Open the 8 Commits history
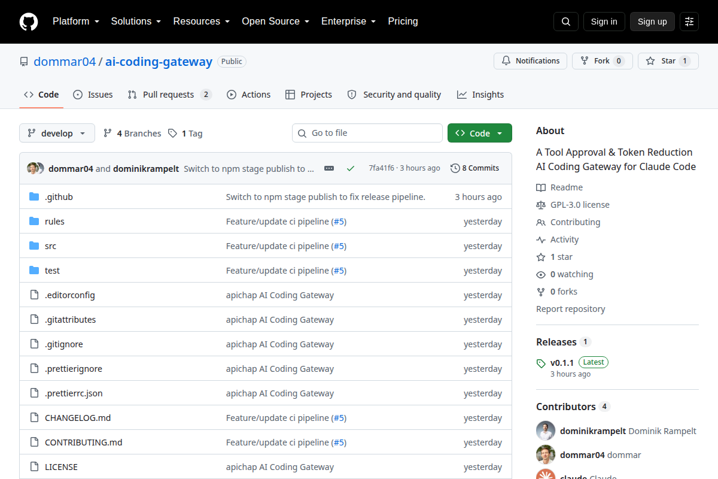This screenshot has width=718, height=479. tap(474, 168)
